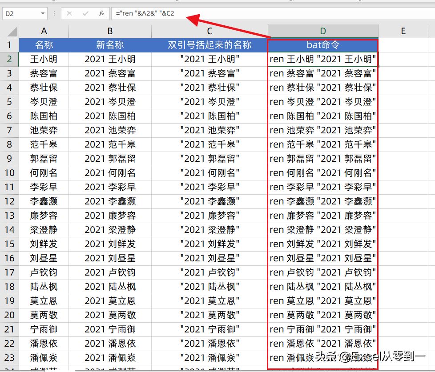Click the Insert Function fx icon
The image size is (435, 372).
pos(101,13)
